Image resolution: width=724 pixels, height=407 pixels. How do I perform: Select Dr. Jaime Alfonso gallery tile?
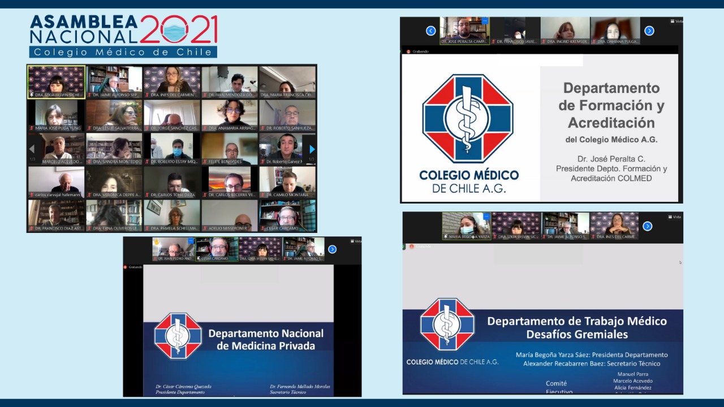[x=114, y=82]
